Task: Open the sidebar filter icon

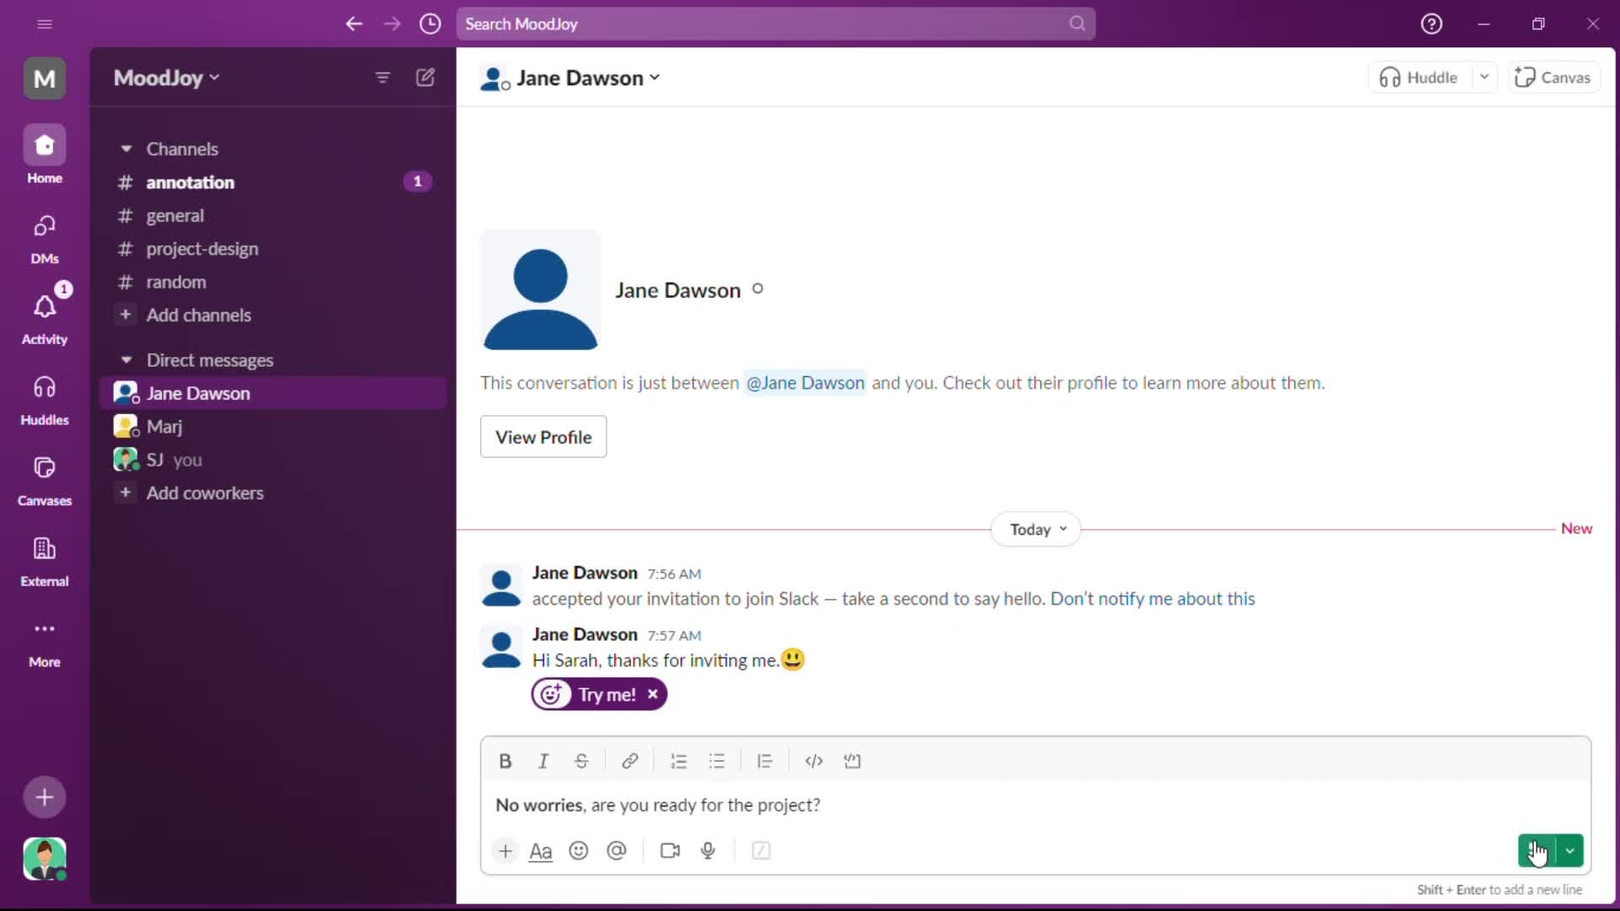Action: click(x=382, y=78)
